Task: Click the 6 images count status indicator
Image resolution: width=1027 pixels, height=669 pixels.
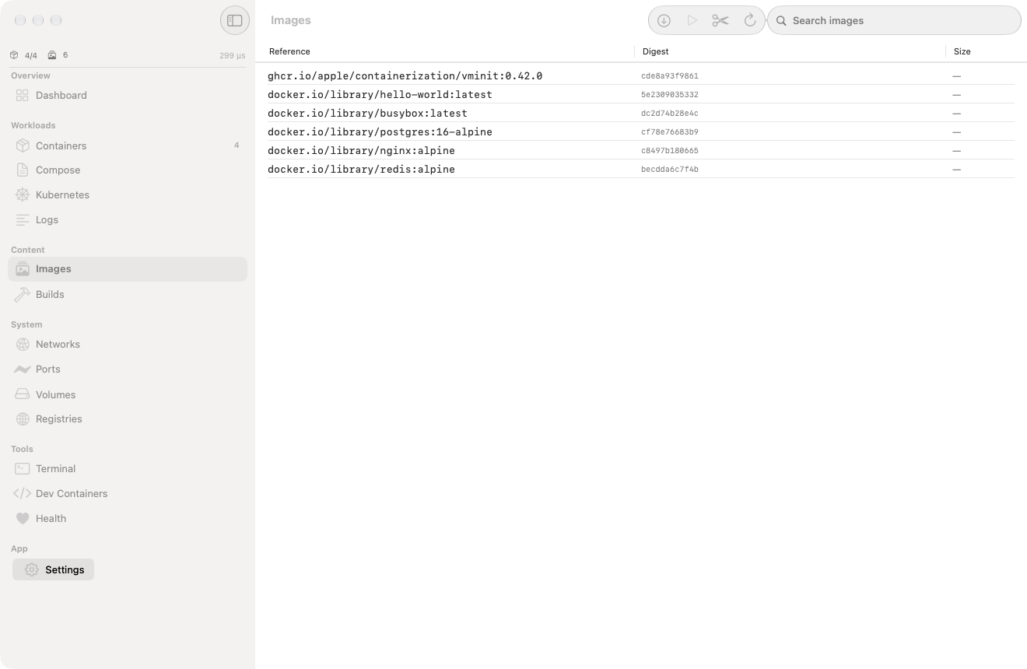Action: [58, 55]
